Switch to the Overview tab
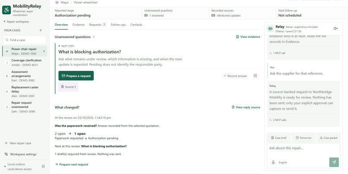Screen dimensions: 348x174 coord(61,25)
